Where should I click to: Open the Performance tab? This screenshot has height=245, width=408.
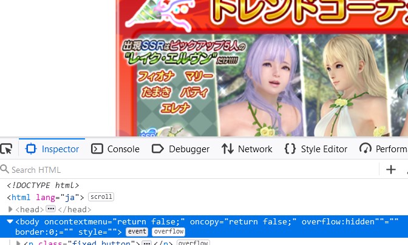pos(384,149)
